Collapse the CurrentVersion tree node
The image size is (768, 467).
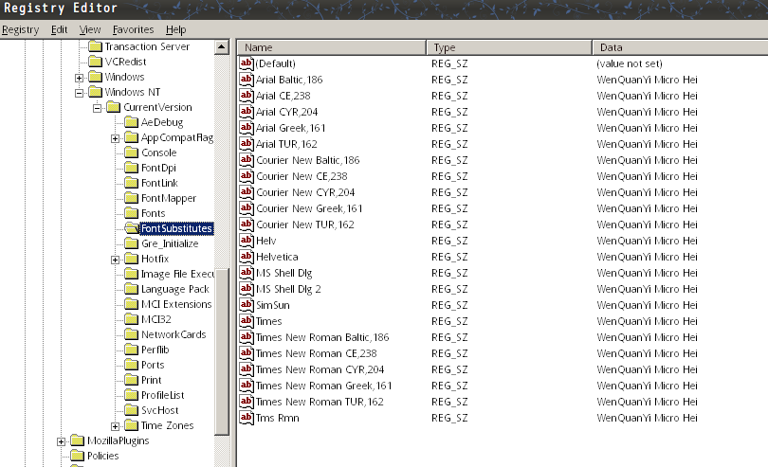[x=97, y=108]
